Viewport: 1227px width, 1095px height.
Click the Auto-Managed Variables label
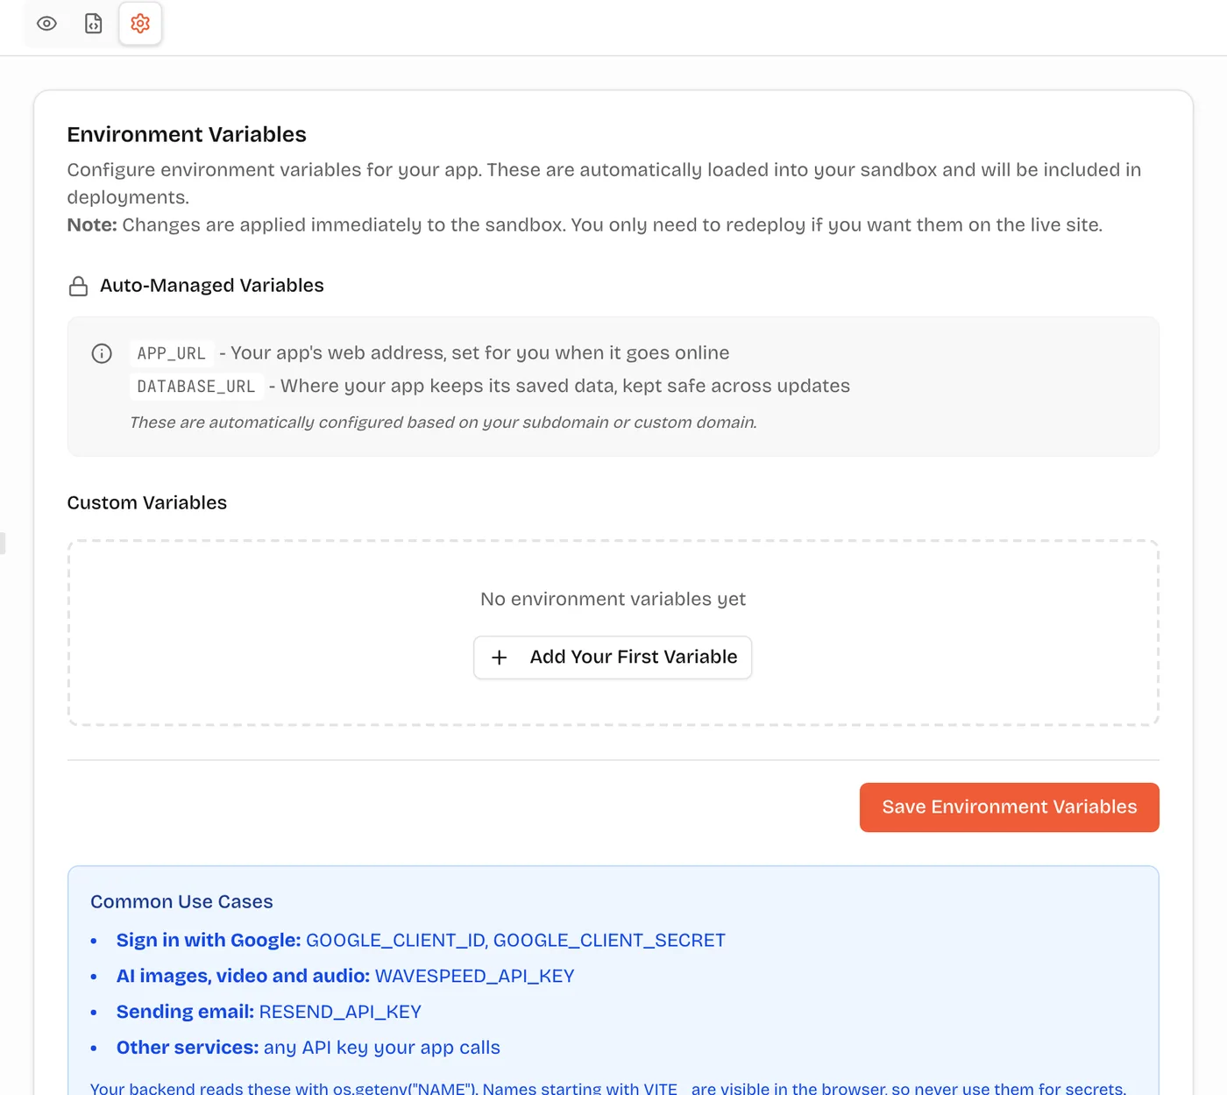tap(212, 286)
